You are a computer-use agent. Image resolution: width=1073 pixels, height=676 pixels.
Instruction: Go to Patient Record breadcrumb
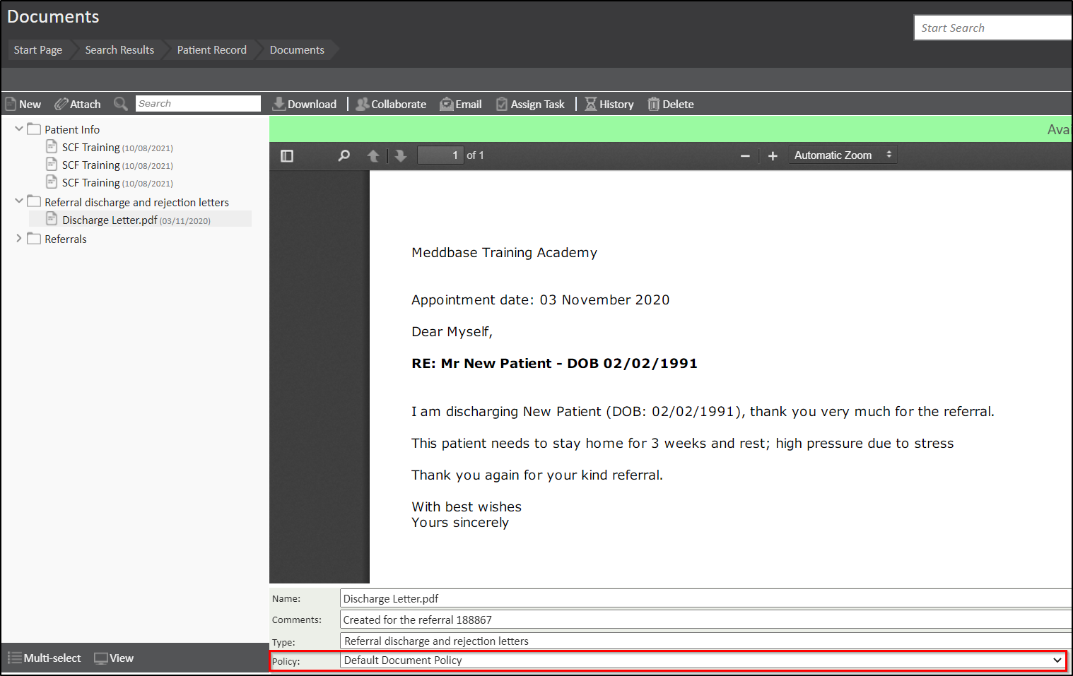click(211, 50)
